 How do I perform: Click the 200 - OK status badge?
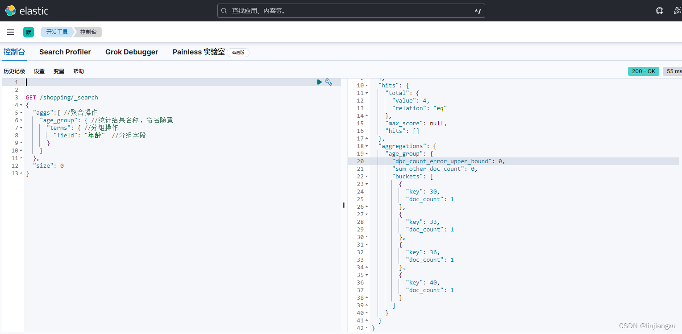click(x=644, y=71)
